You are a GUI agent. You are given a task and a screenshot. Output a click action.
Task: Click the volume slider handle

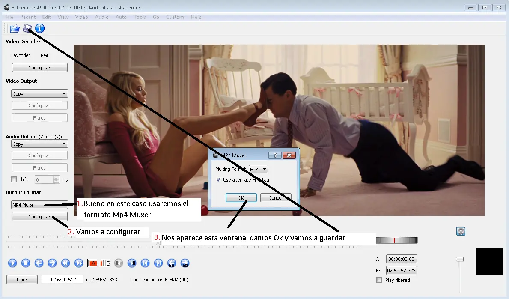[x=460, y=259]
